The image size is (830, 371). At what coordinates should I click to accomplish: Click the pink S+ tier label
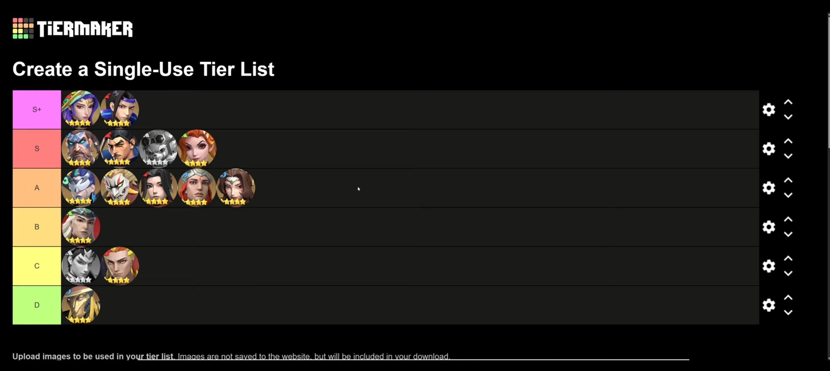(x=37, y=110)
